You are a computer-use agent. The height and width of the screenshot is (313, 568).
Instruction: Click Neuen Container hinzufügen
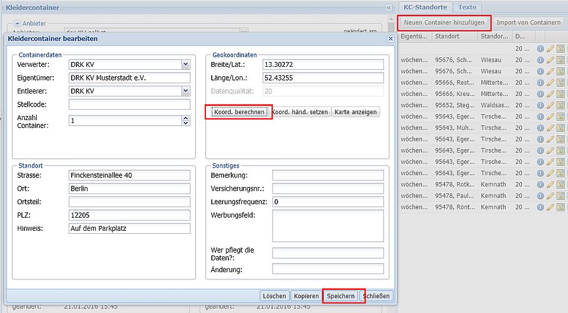pos(444,22)
